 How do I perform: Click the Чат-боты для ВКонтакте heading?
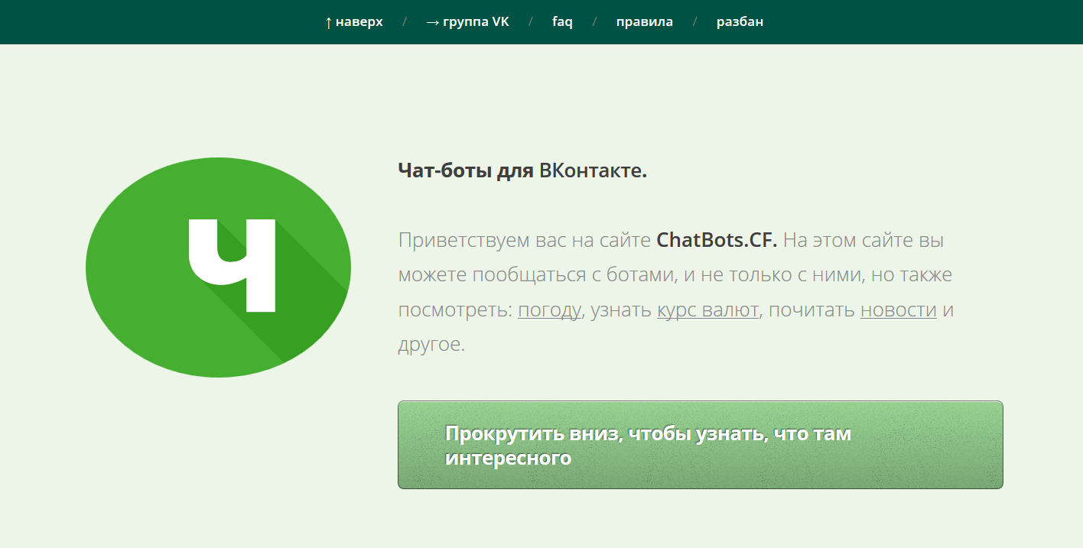(522, 170)
